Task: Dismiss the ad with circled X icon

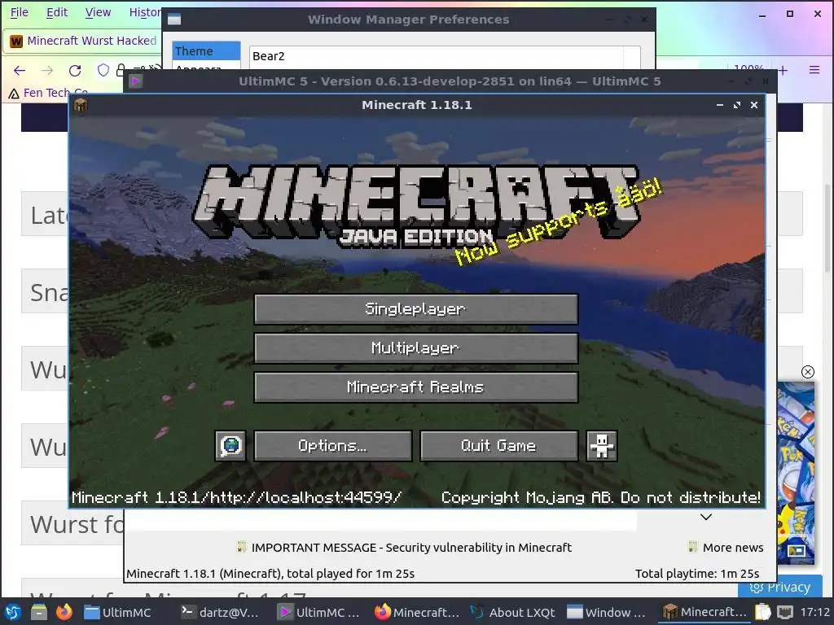Action: coord(807,371)
